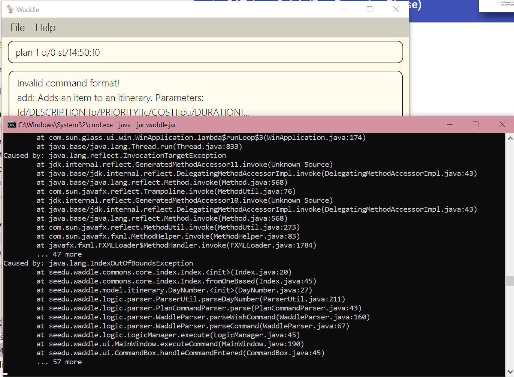This screenshot has height=377, width=514.
Task: Click the 'Invalid command format!' result text
Action: 68,83
